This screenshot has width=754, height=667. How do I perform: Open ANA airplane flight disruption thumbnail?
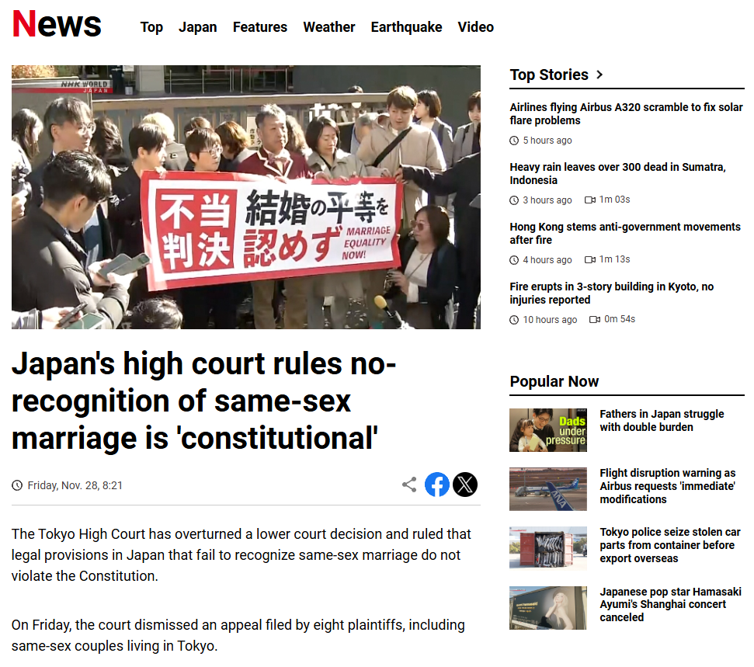point(548,489)
